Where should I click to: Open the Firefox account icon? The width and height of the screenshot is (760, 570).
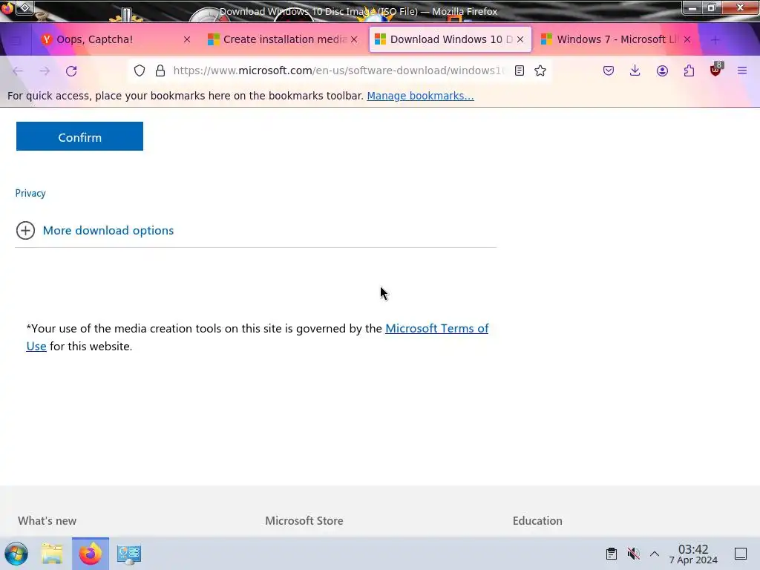662,71
